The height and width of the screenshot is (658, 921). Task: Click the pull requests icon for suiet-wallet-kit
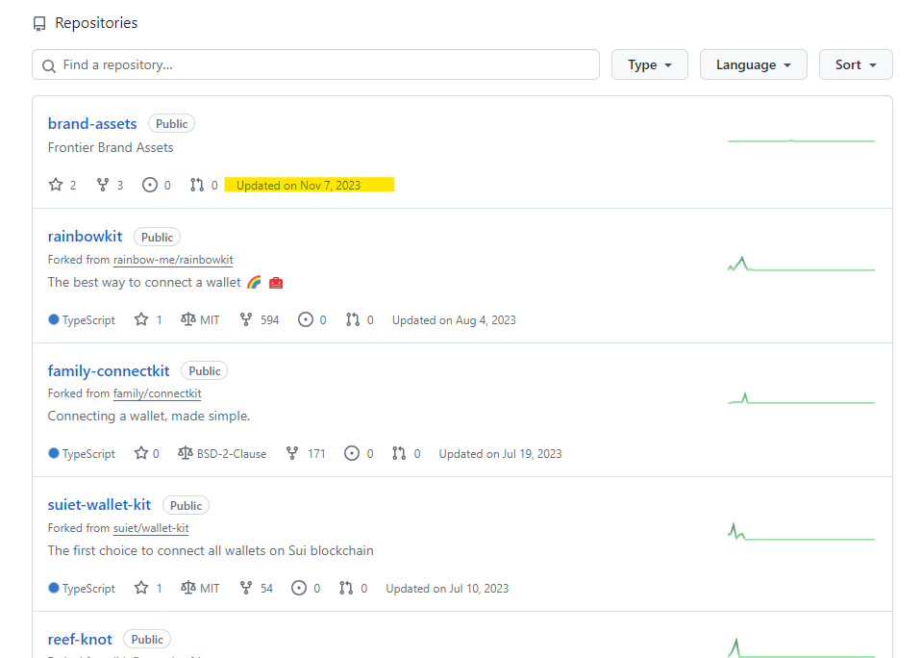point(346,588)
